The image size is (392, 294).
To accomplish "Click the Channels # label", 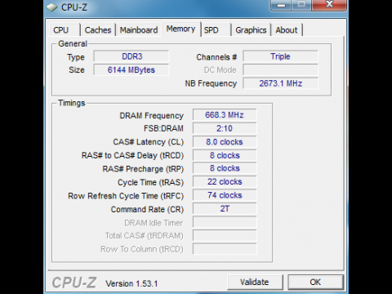I will [216, 57].
